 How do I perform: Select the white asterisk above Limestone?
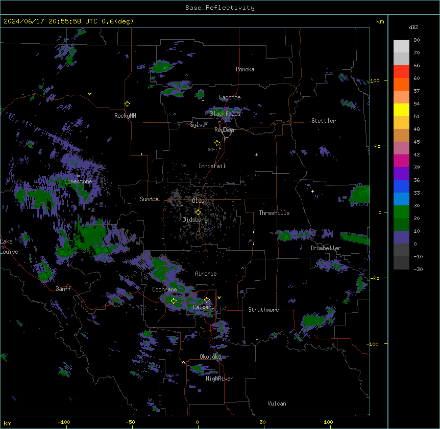pos(78,176)
